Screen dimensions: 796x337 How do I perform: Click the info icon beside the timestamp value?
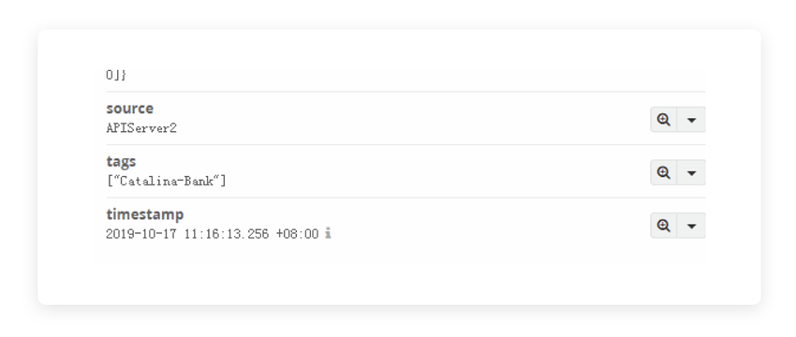click(328, 233)
